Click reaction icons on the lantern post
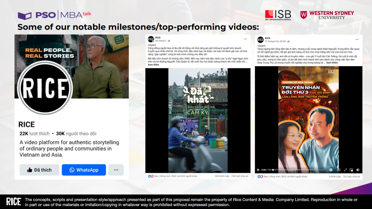 pos(260,176)
